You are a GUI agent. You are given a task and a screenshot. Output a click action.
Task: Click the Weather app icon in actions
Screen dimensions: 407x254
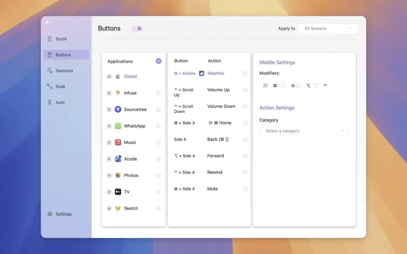(x=202, y=73)
